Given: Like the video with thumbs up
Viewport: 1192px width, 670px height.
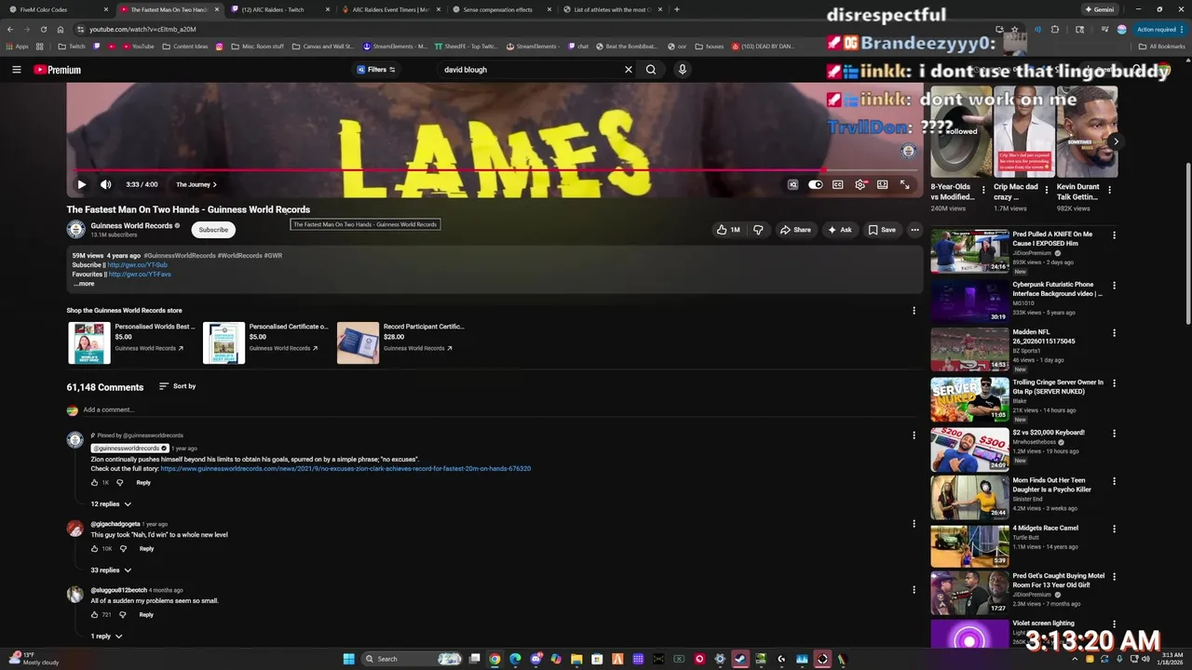Looking at the screenshot, I should (x=728, y=230).
